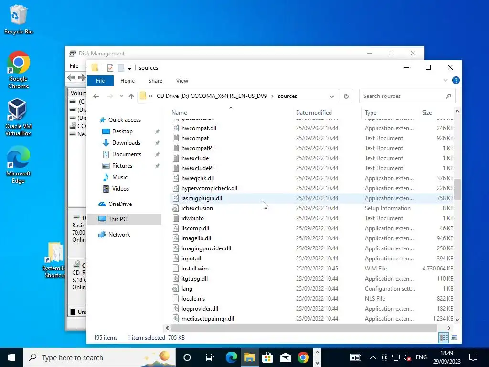Open Downloads in the navigation pane

126,143
